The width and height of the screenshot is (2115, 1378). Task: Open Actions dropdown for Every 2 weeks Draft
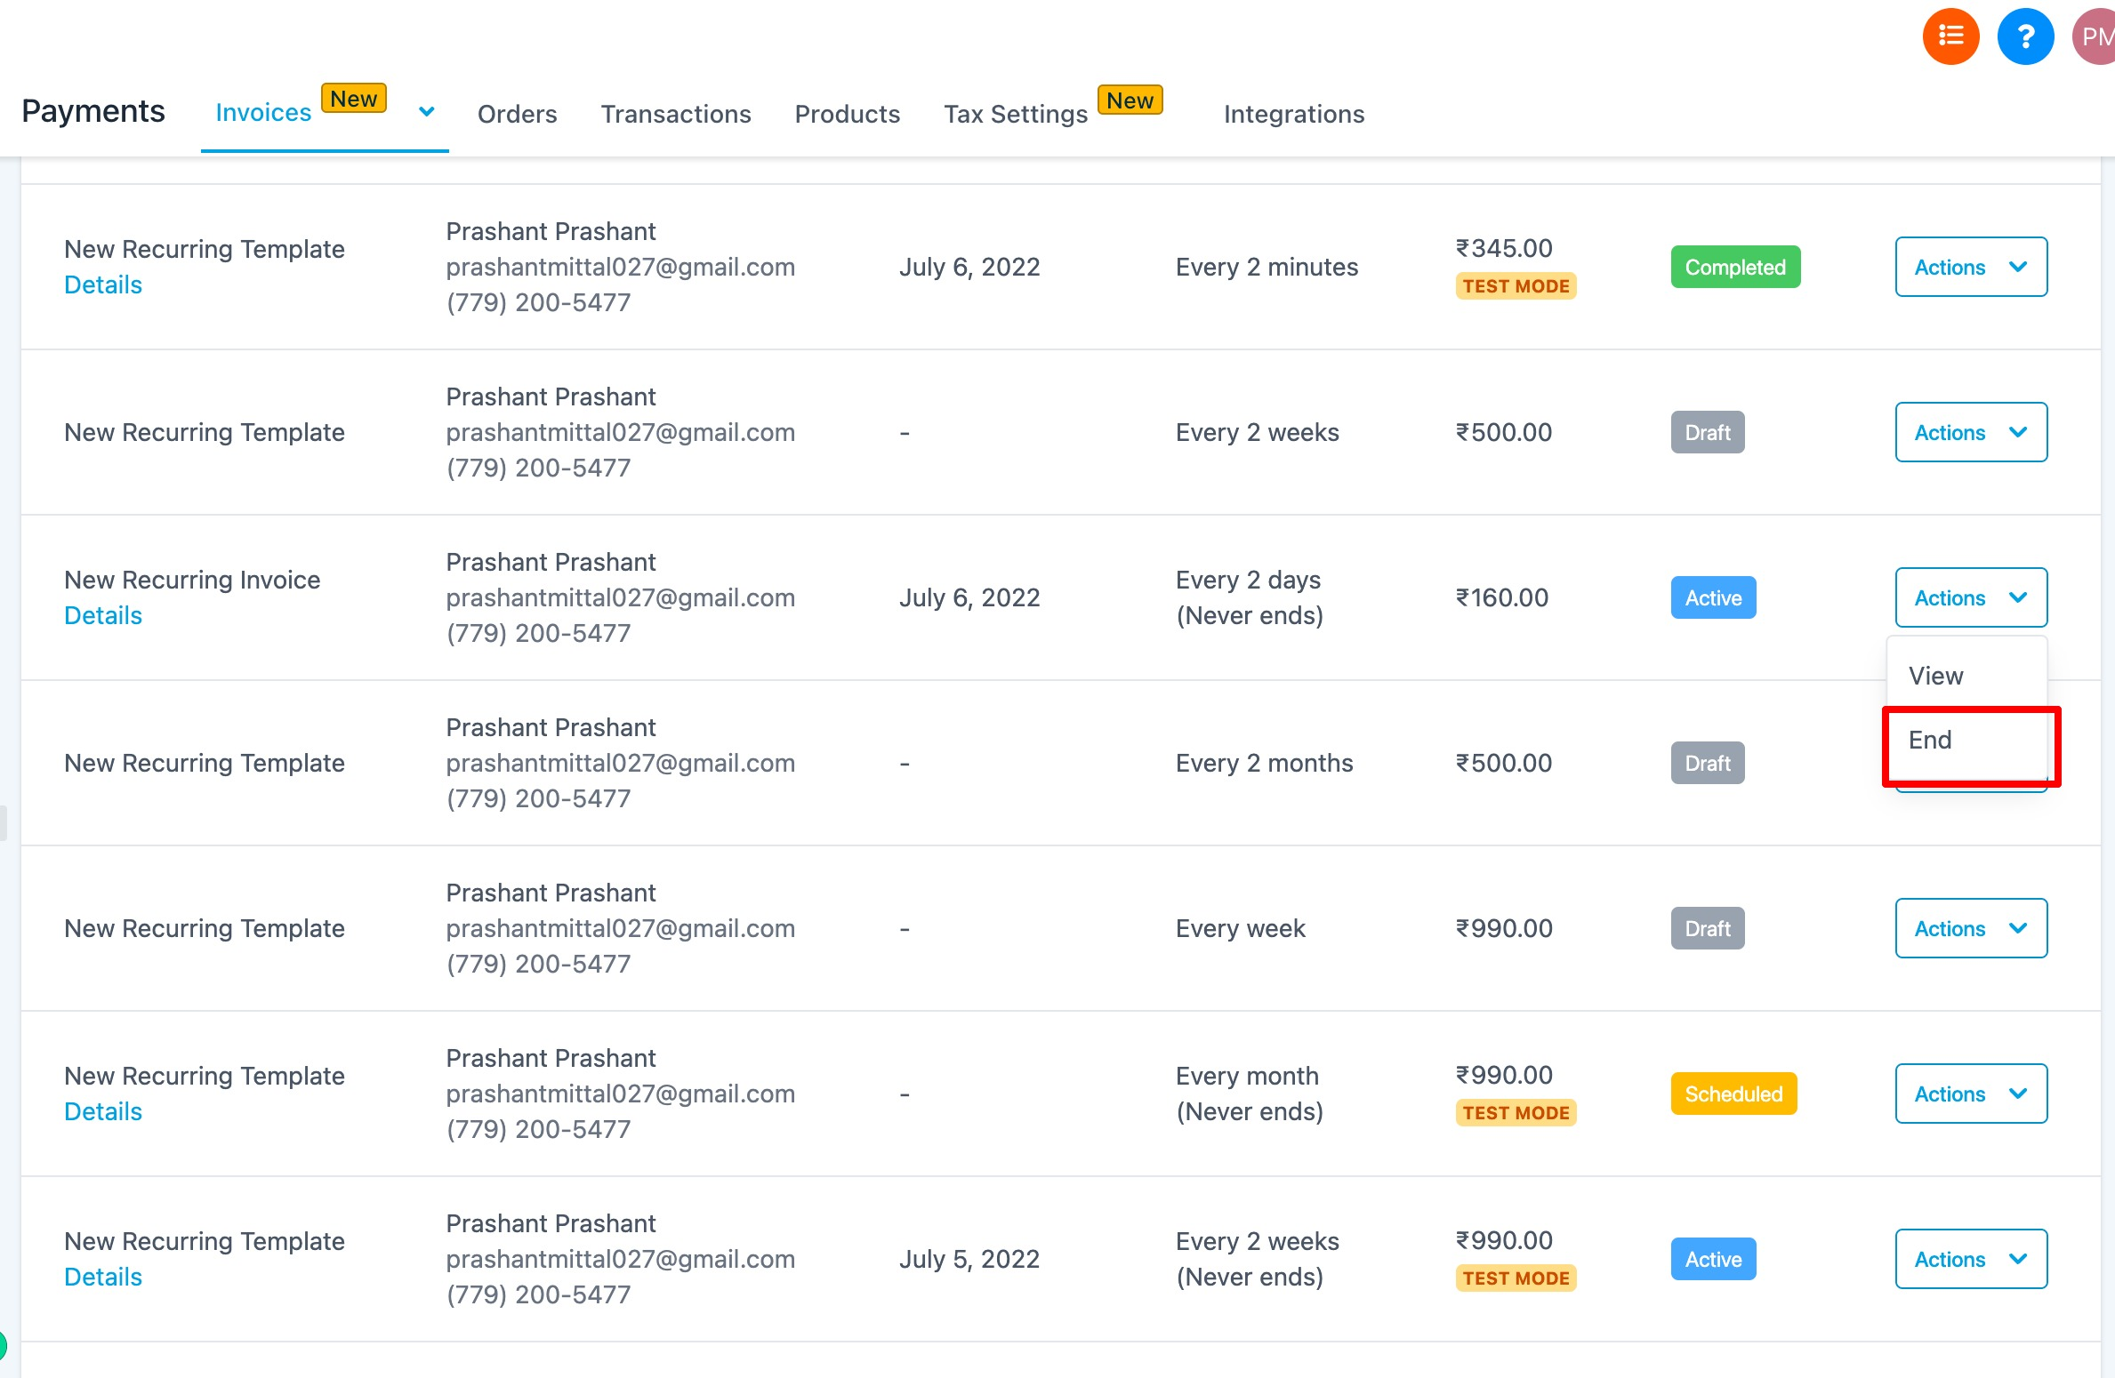[1970, 432]
